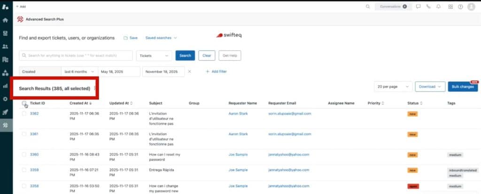
Task: Check the box for ticket 3360
Action: click(24, 155)
